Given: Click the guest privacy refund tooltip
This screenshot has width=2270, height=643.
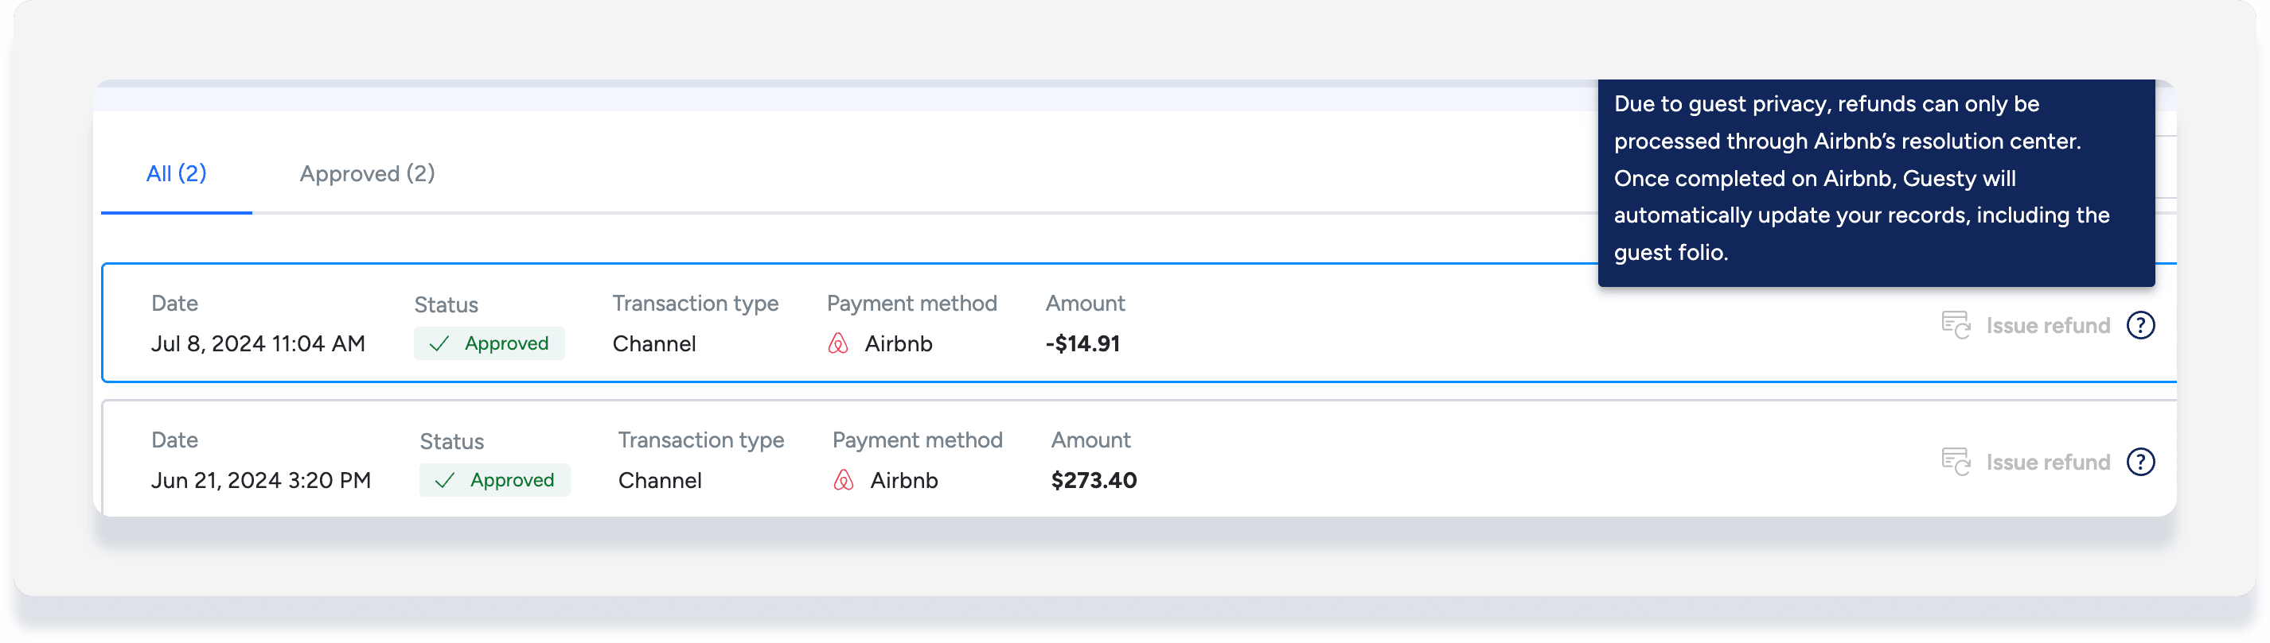Looking at the screenshot, I should (x=1875, y=179).
